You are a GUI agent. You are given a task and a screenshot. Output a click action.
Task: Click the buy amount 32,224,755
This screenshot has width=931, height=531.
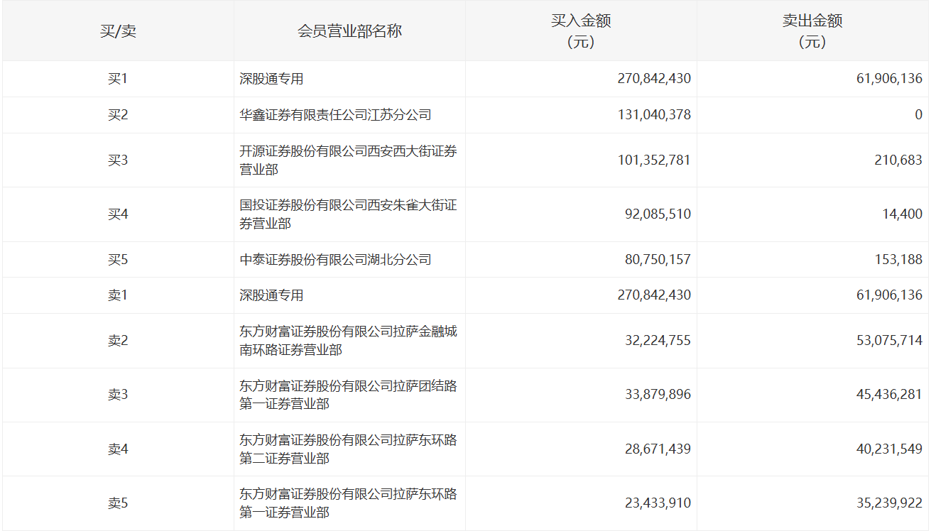click(658, 341)
